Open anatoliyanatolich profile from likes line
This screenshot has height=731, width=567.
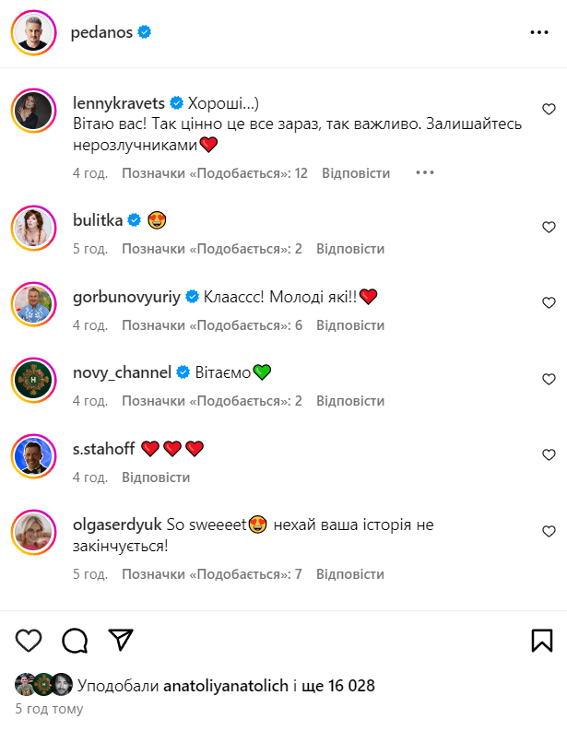click(225, 686)
